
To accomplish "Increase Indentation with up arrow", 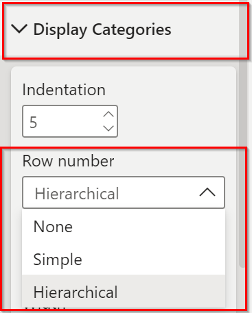I will [108, 114].
